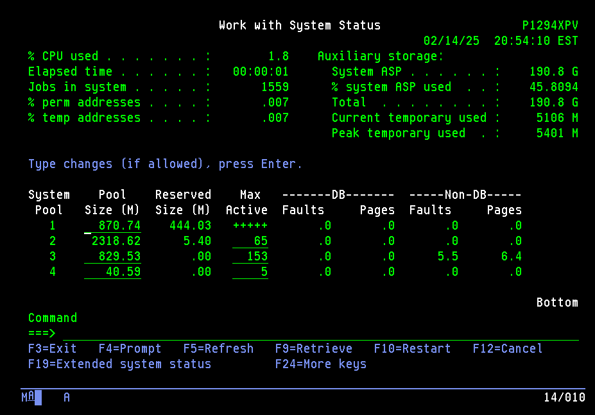595x415 pixels.
Task: Select the "Jobs in system" label
Action: pyautogui.click(x=77, y=87)
